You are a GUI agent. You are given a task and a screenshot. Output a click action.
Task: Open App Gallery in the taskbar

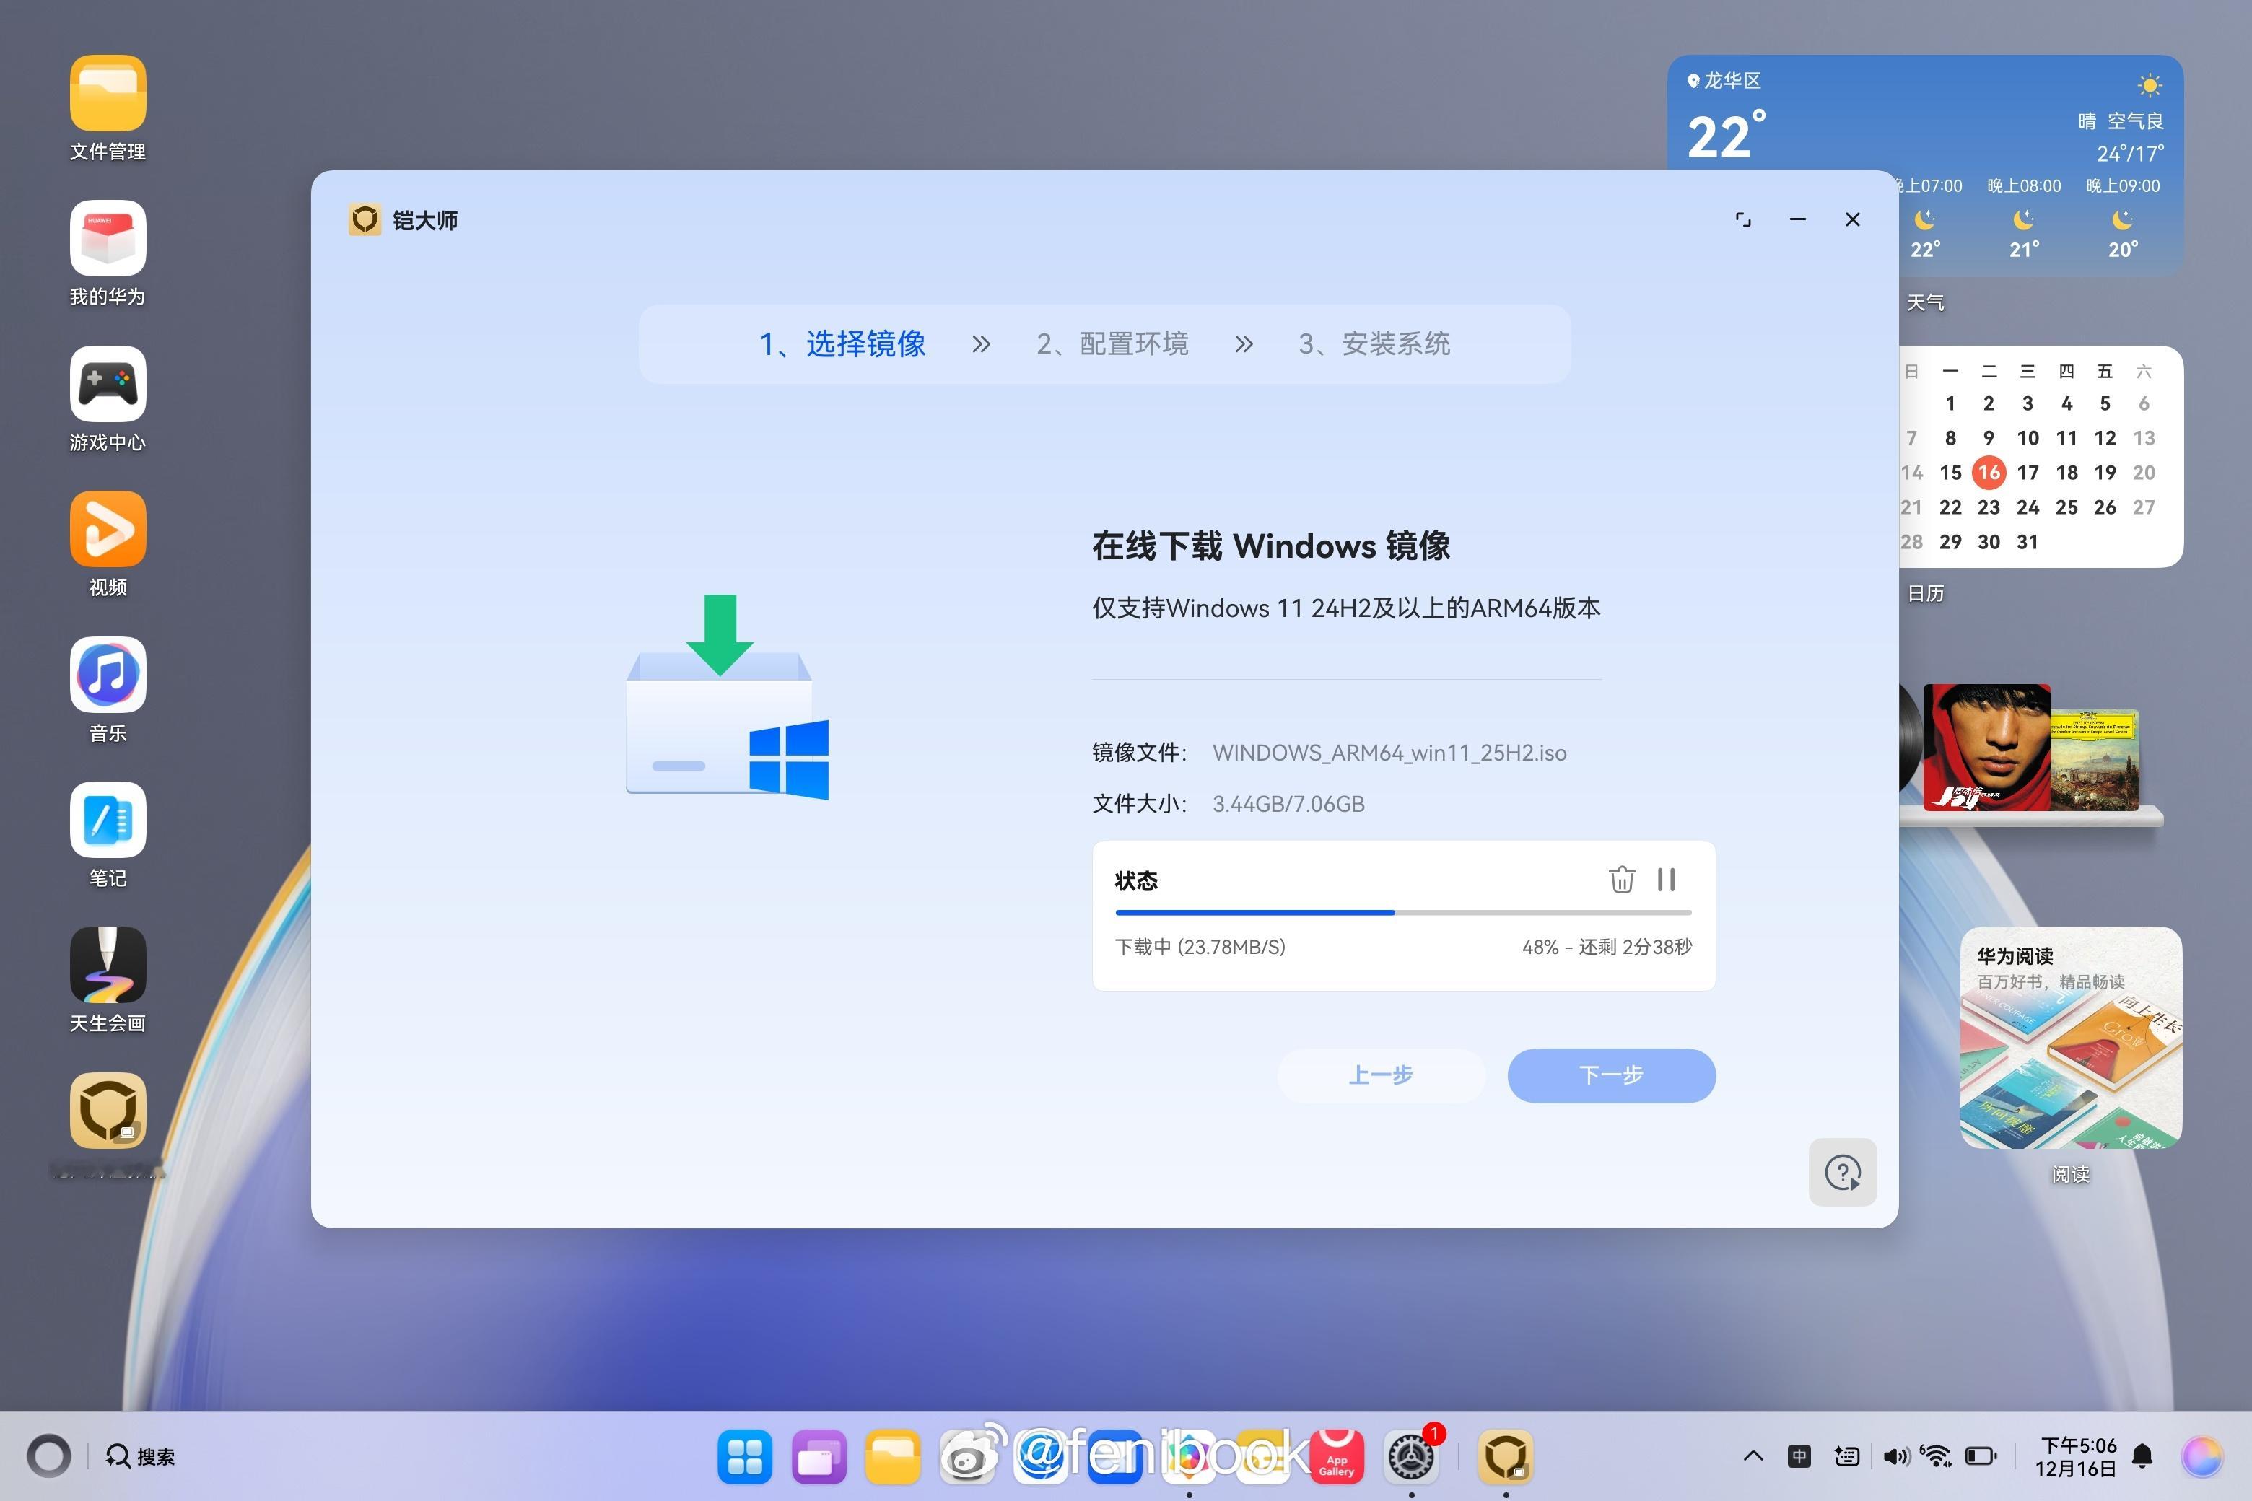(1336, 1456)
